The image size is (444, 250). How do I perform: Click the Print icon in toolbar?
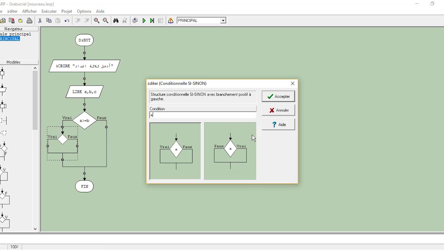click(29, 20)
